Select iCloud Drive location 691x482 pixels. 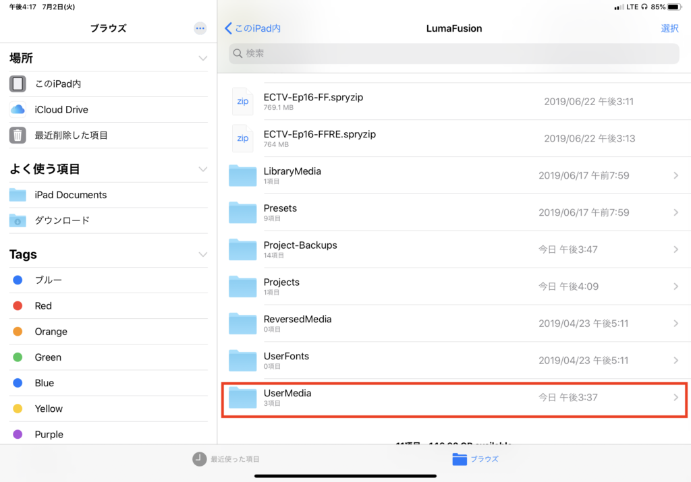click(x=109, y=110)
